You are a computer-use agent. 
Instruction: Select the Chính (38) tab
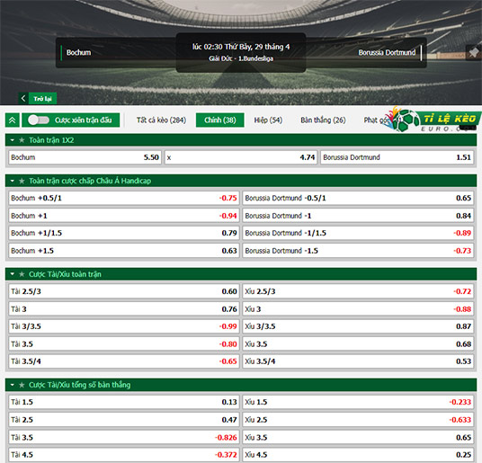click(x=220, y=120)
